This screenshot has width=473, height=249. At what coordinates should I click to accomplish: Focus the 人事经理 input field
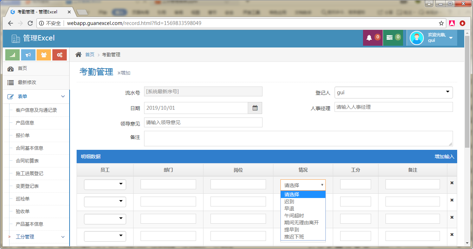click(394, 107)
